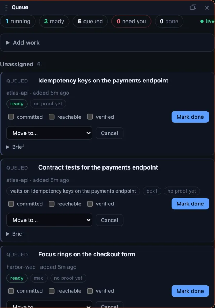The height and width of the screenshot is (308, 215).
Task: Filter by the 3 ready pill
Action: 54,21
